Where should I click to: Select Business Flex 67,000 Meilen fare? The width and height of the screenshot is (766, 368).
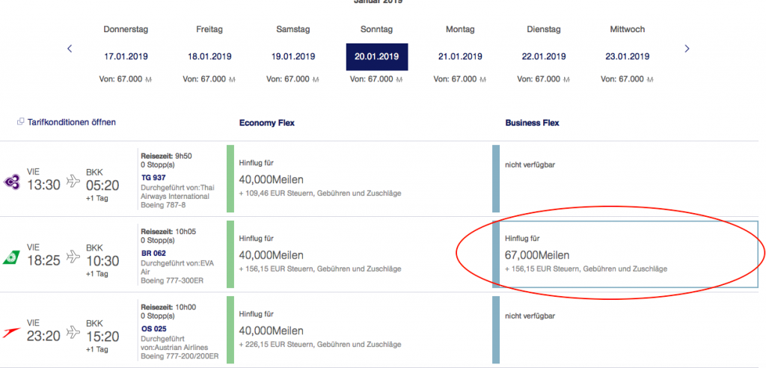coord(628,255)
